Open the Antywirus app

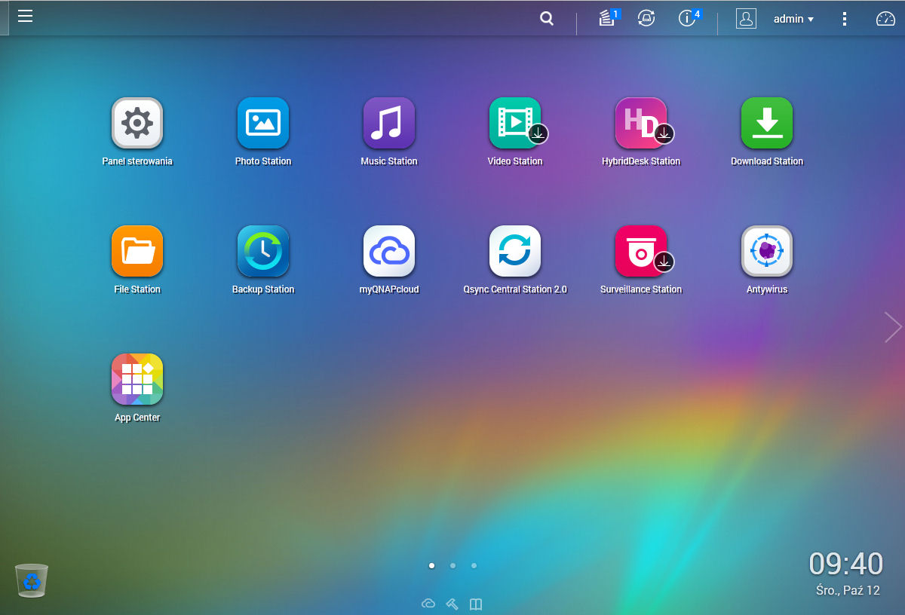(x=767, y=251)
